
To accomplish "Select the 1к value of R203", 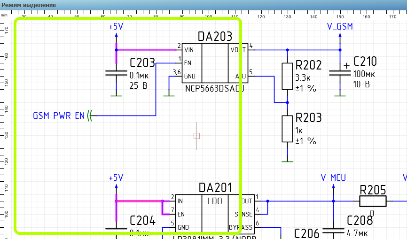I will (299, 131).
